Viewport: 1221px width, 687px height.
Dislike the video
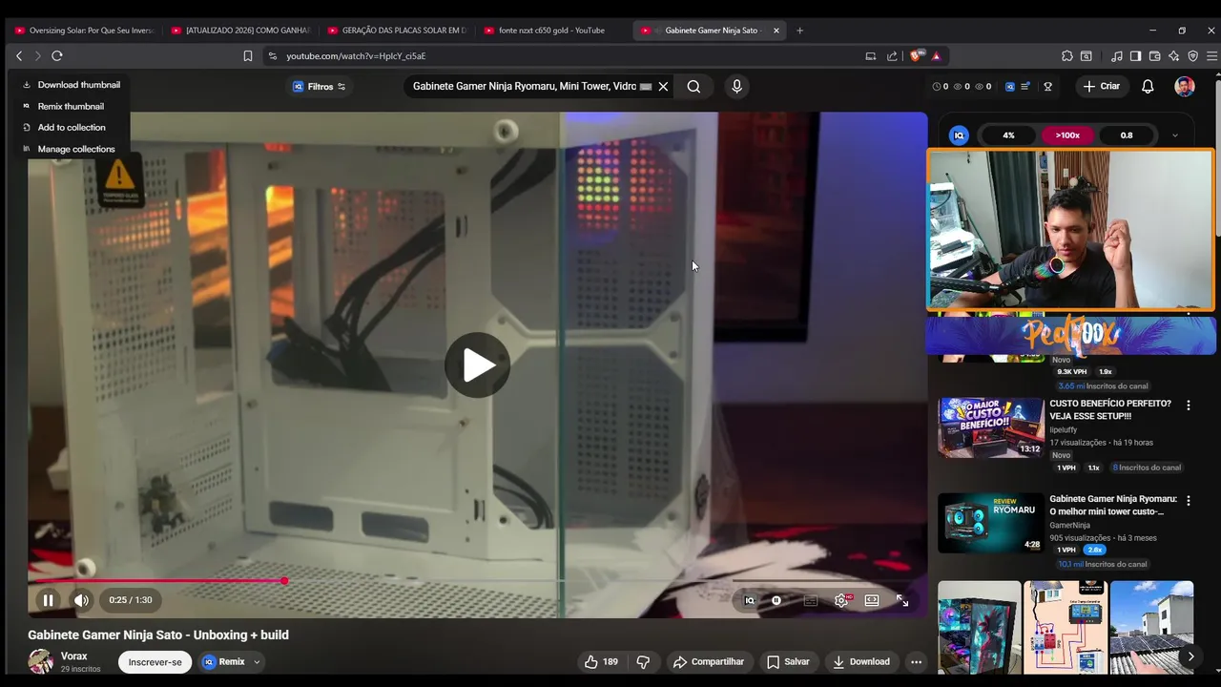tap(643, 661)
